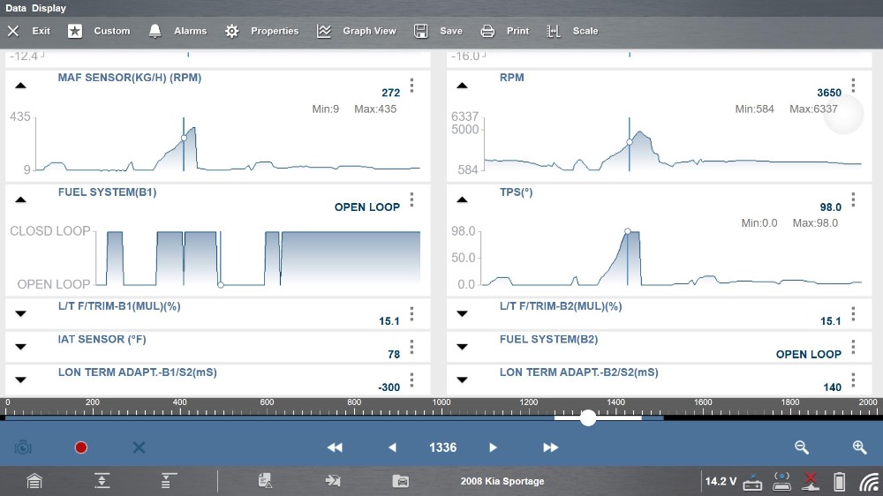Expand the IAT Sensor parameter graph
This screenshot has width=883, height=496.
point(21,346)
